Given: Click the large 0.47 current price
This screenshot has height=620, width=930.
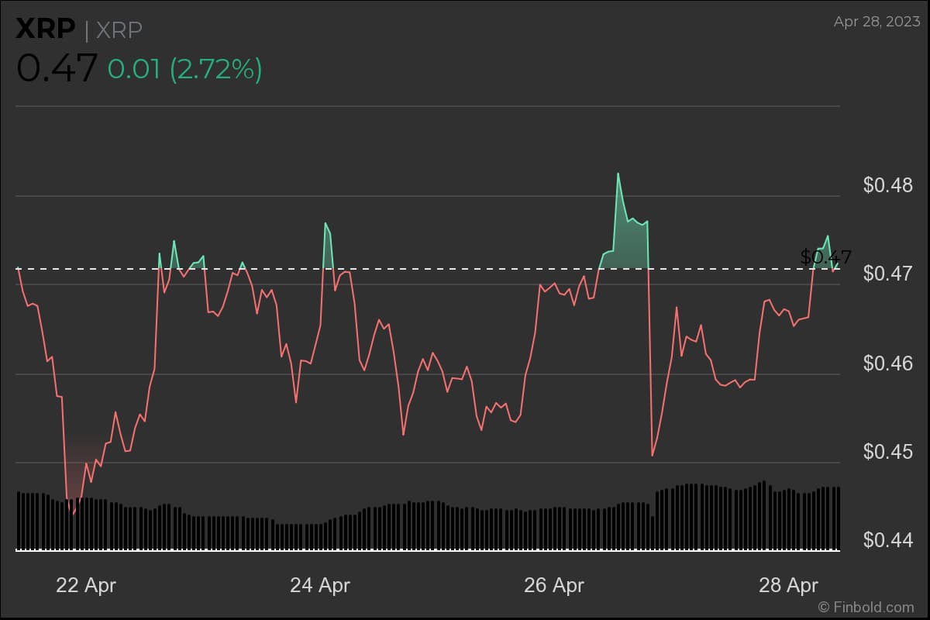Looking at the screenshot, I should (57, 69).
